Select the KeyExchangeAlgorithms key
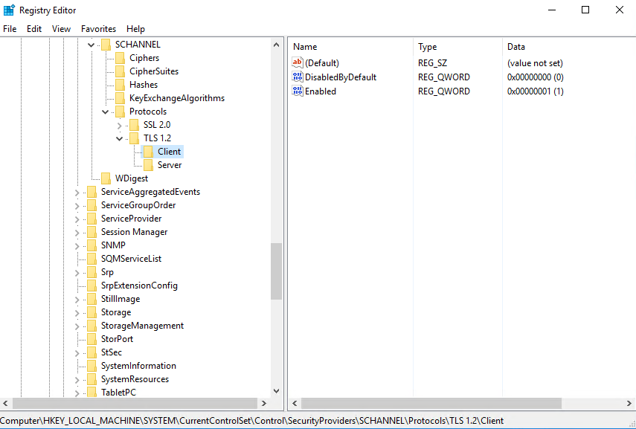This screenshot has width=636, height=429. (176, 98)
